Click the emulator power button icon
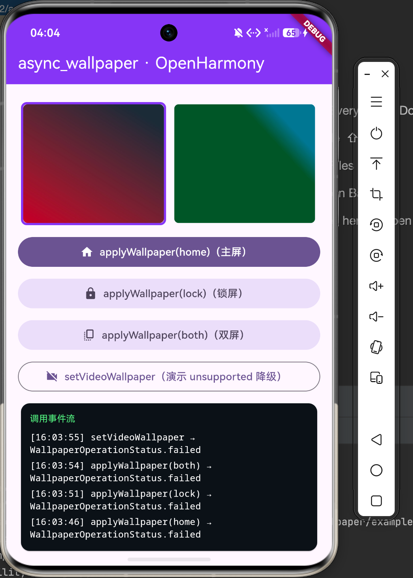Image resolution: width=413 pixels, height=578 pixels. pos(376,133)
